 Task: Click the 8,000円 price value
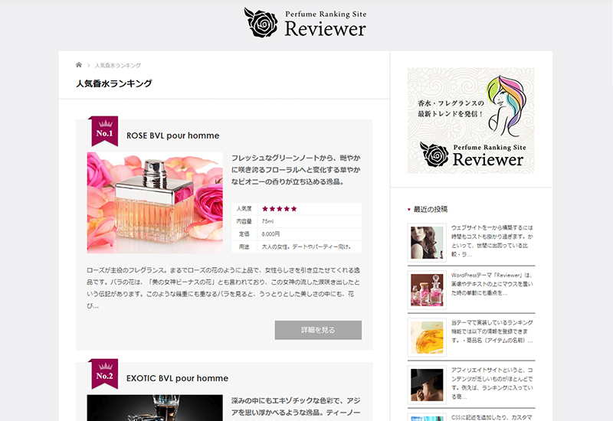270,234
